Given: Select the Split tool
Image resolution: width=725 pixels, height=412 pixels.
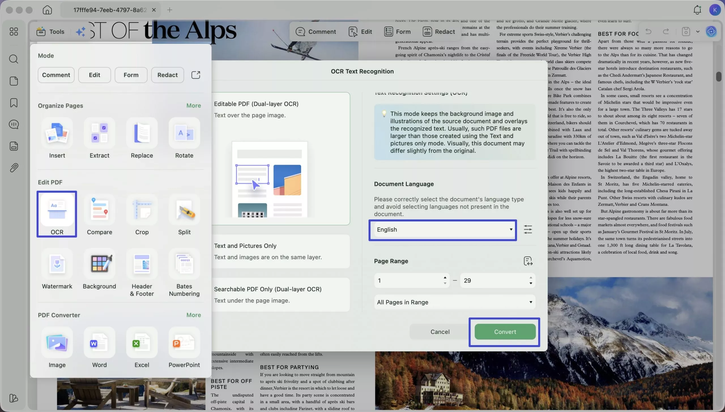Looking at the screenshot, I should [184, 214].
